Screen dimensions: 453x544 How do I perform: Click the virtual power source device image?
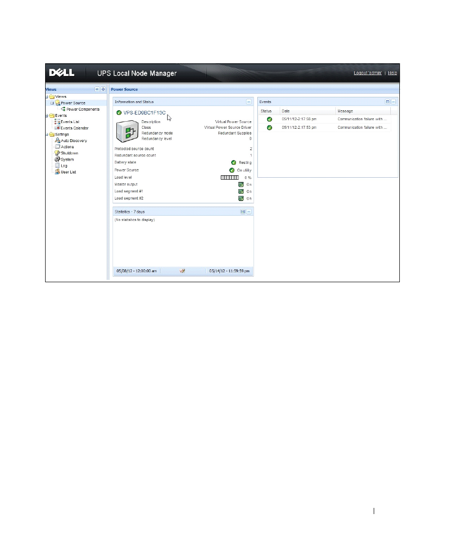(127, 131)
